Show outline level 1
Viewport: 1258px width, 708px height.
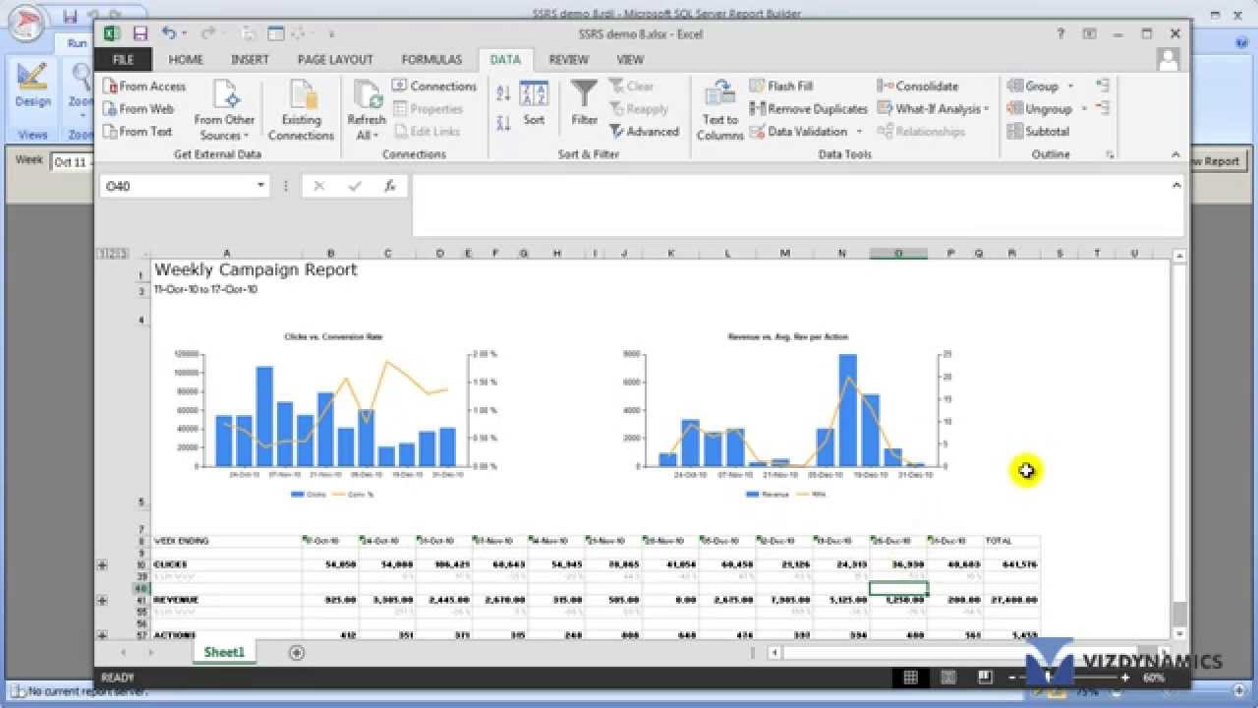pos(101,254)
